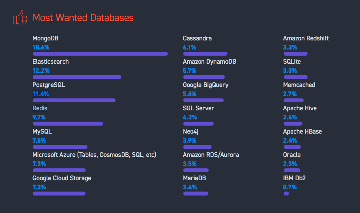Select the Google Cloud Storage bar

[x=59, y=194]
